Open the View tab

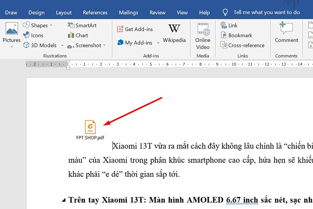click(x=182, y=13)
